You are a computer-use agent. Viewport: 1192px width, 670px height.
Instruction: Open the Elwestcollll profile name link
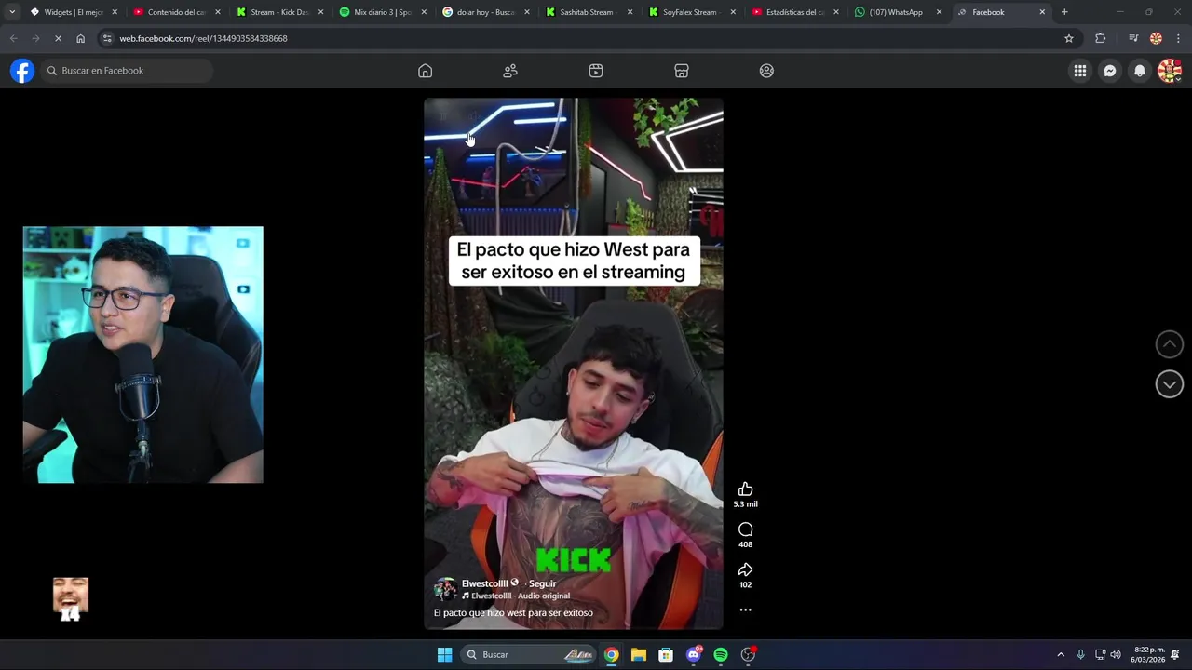(x=484, y=583)
